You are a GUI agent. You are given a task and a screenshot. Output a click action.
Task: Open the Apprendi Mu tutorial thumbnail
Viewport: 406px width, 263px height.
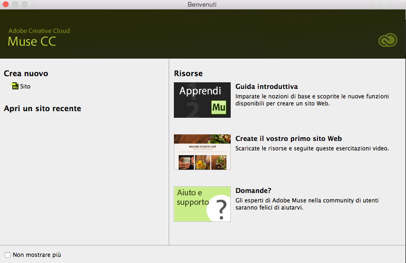202,100
